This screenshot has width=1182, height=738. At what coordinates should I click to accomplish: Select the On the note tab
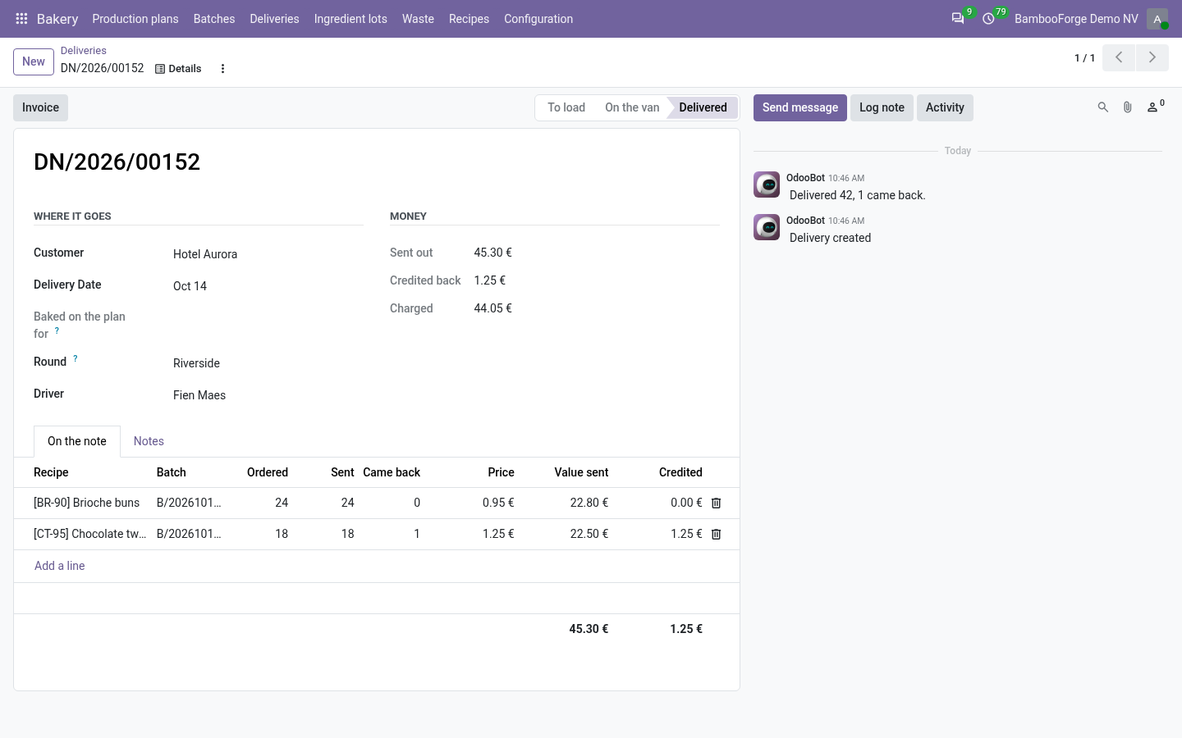coord(77,441)
